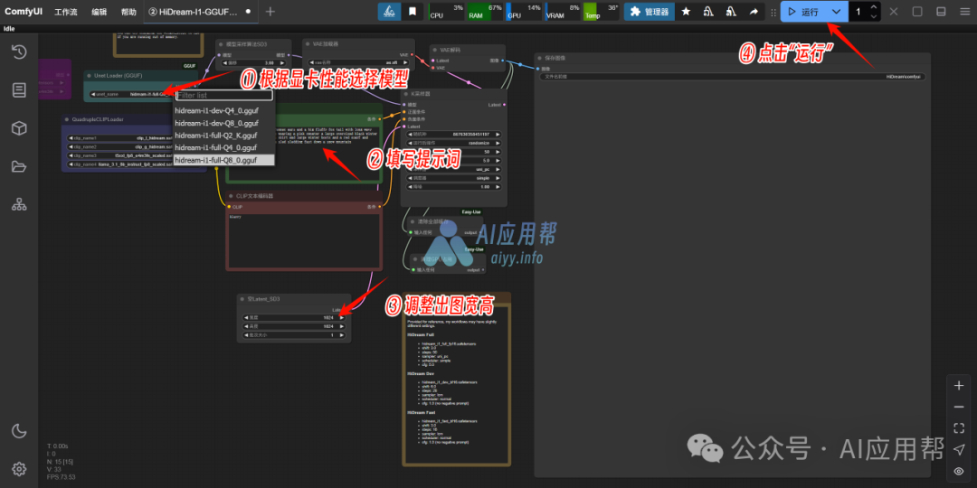This screenshot has height=488, width=977.
Task: Open the clip_name2 combo box
Action: tap(136, 147)
